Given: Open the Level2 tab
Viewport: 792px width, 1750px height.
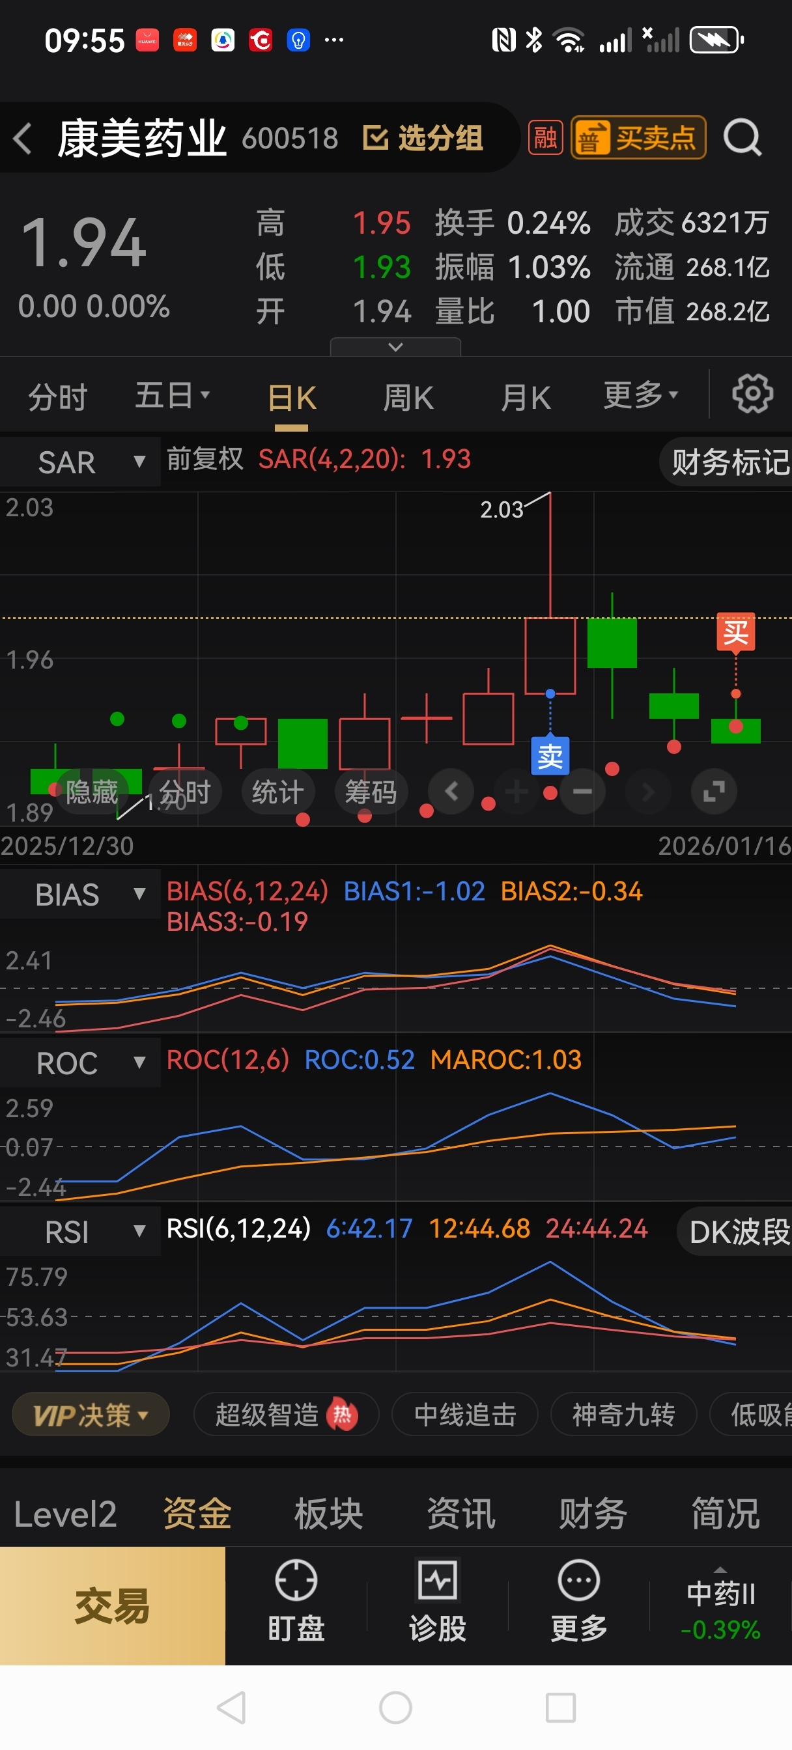Looking at the screenshot, I should pyautogui.click(x=65, y=1514).
